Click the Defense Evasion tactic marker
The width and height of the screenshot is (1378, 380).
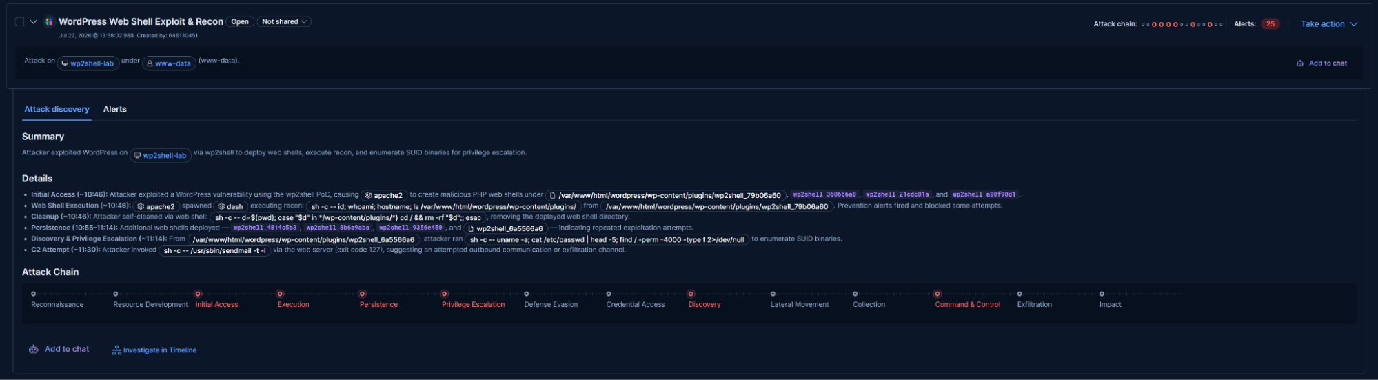tap(526, 294)
